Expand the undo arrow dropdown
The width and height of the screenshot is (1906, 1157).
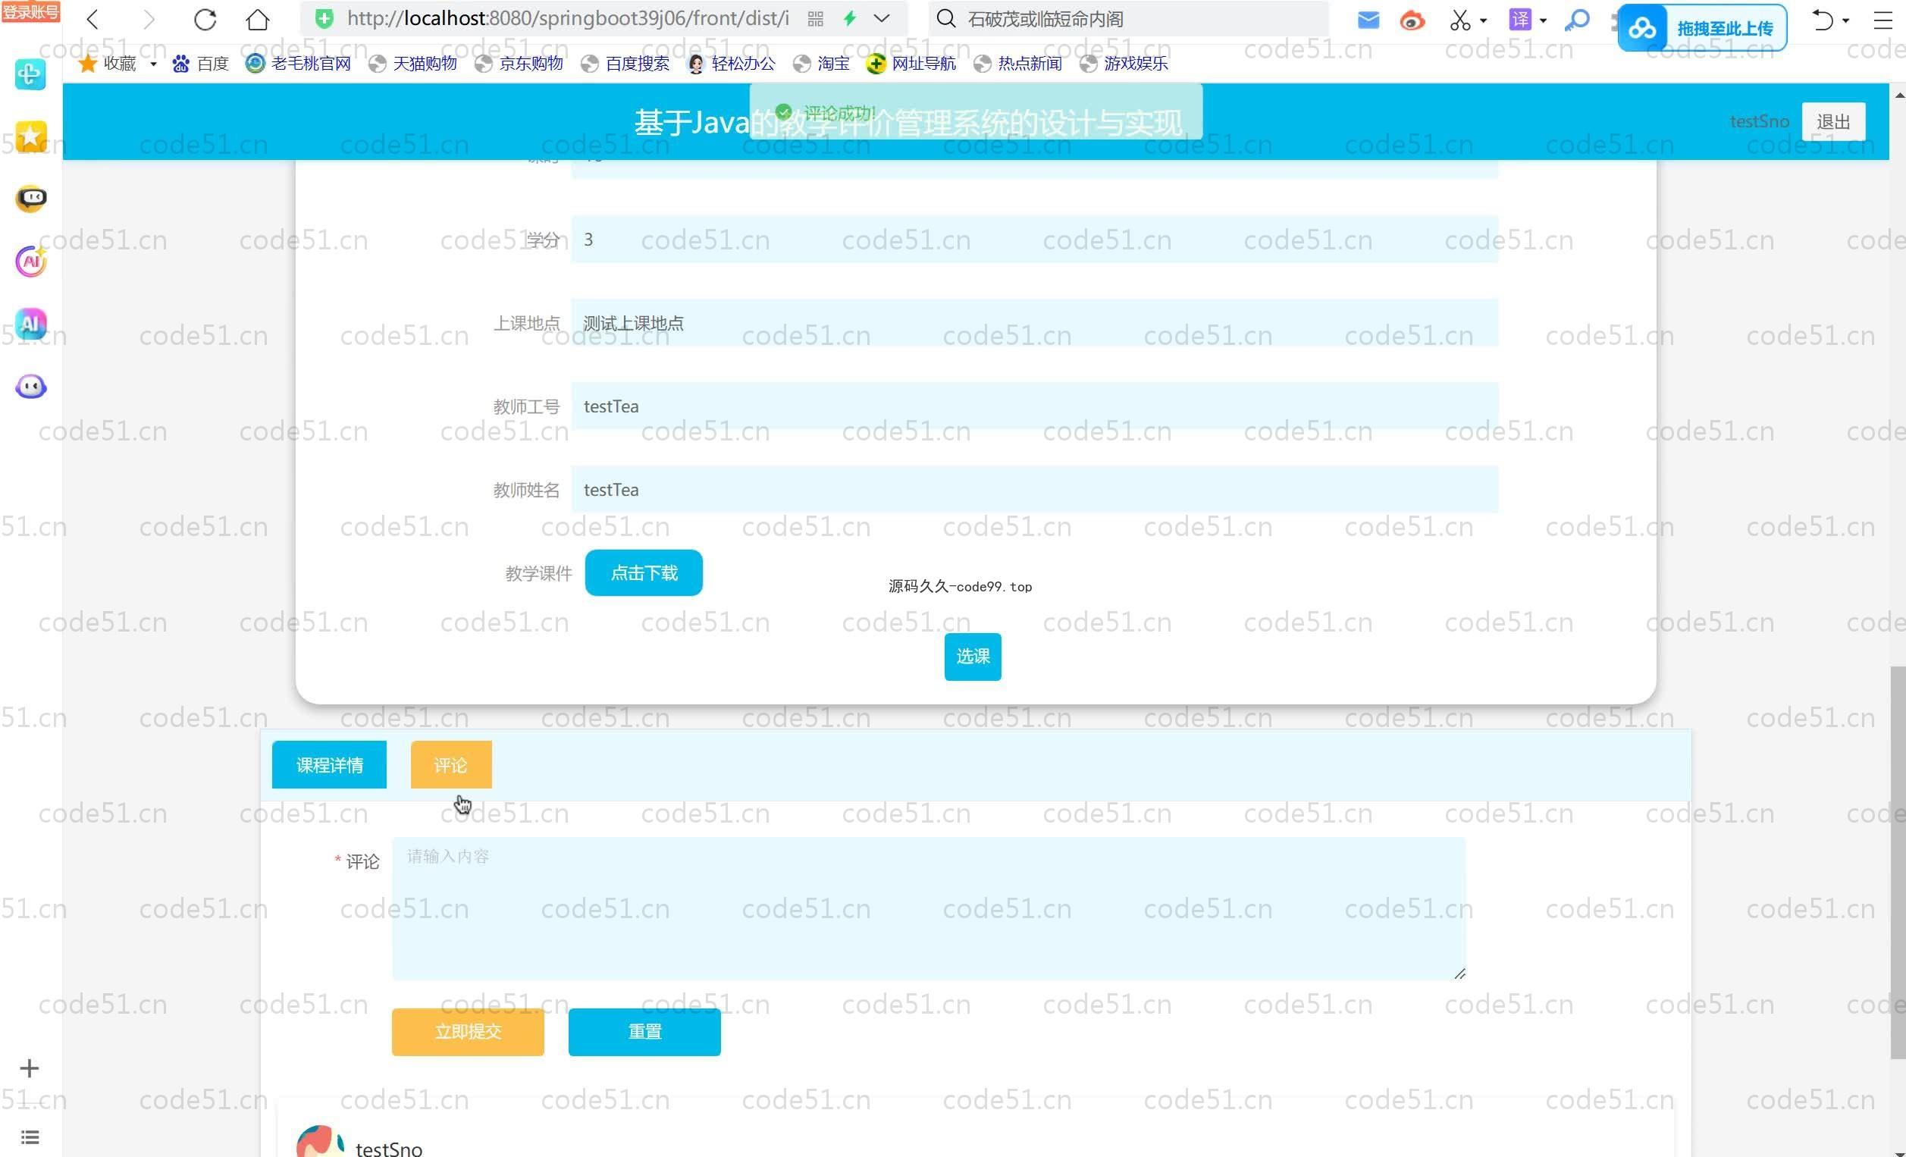coord(1845,21)
